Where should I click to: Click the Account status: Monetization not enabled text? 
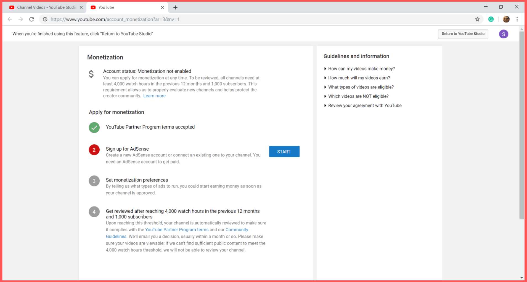147,71
